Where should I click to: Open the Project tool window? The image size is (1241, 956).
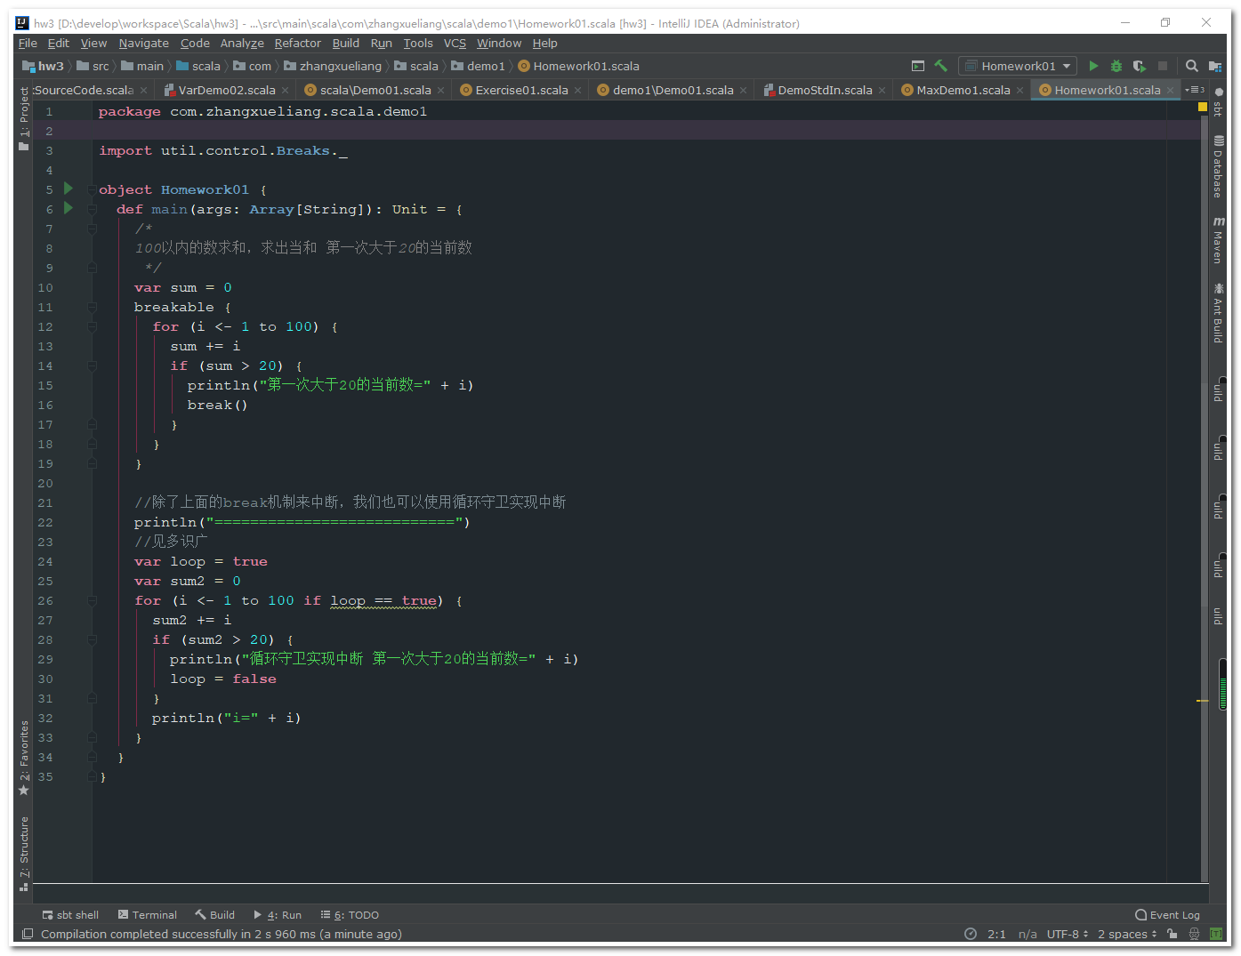pos(24,120)
